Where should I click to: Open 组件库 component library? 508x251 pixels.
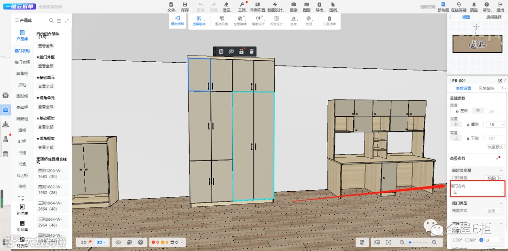pyautogui.click(x=22, y=210)
